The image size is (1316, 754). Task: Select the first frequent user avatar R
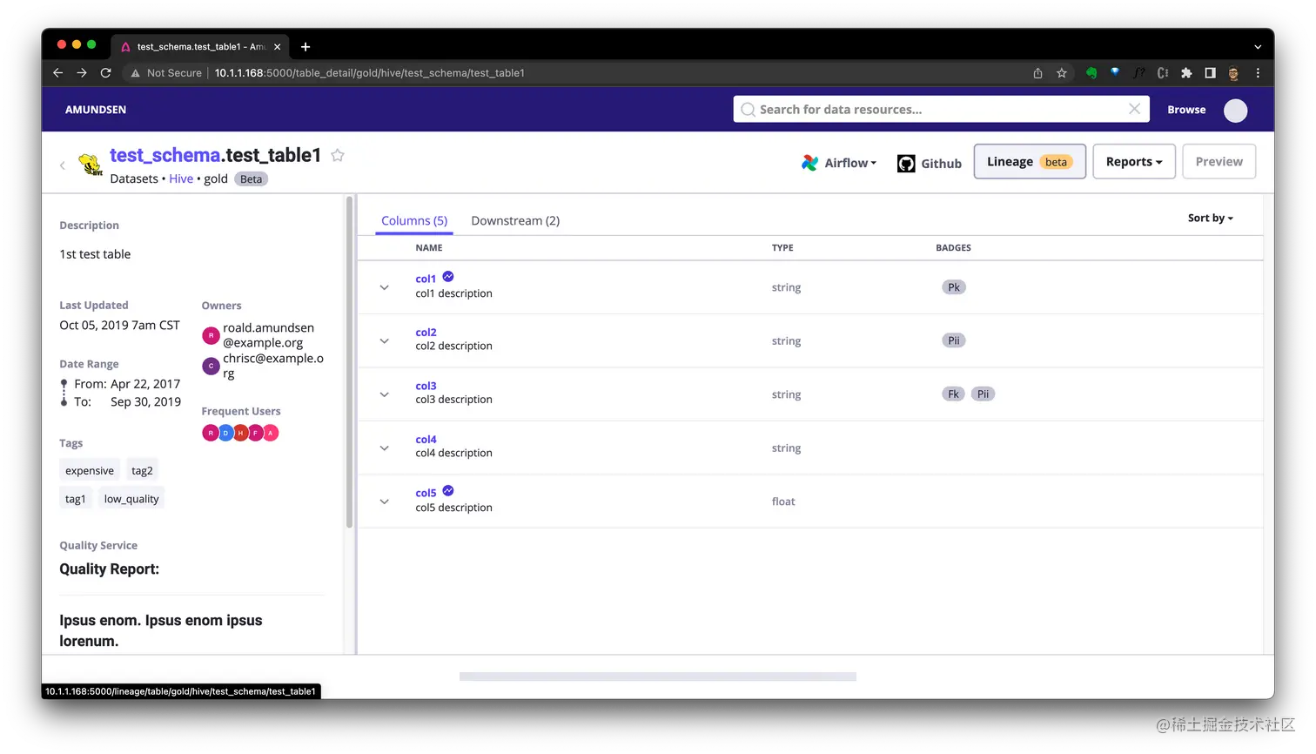(210, 433)
